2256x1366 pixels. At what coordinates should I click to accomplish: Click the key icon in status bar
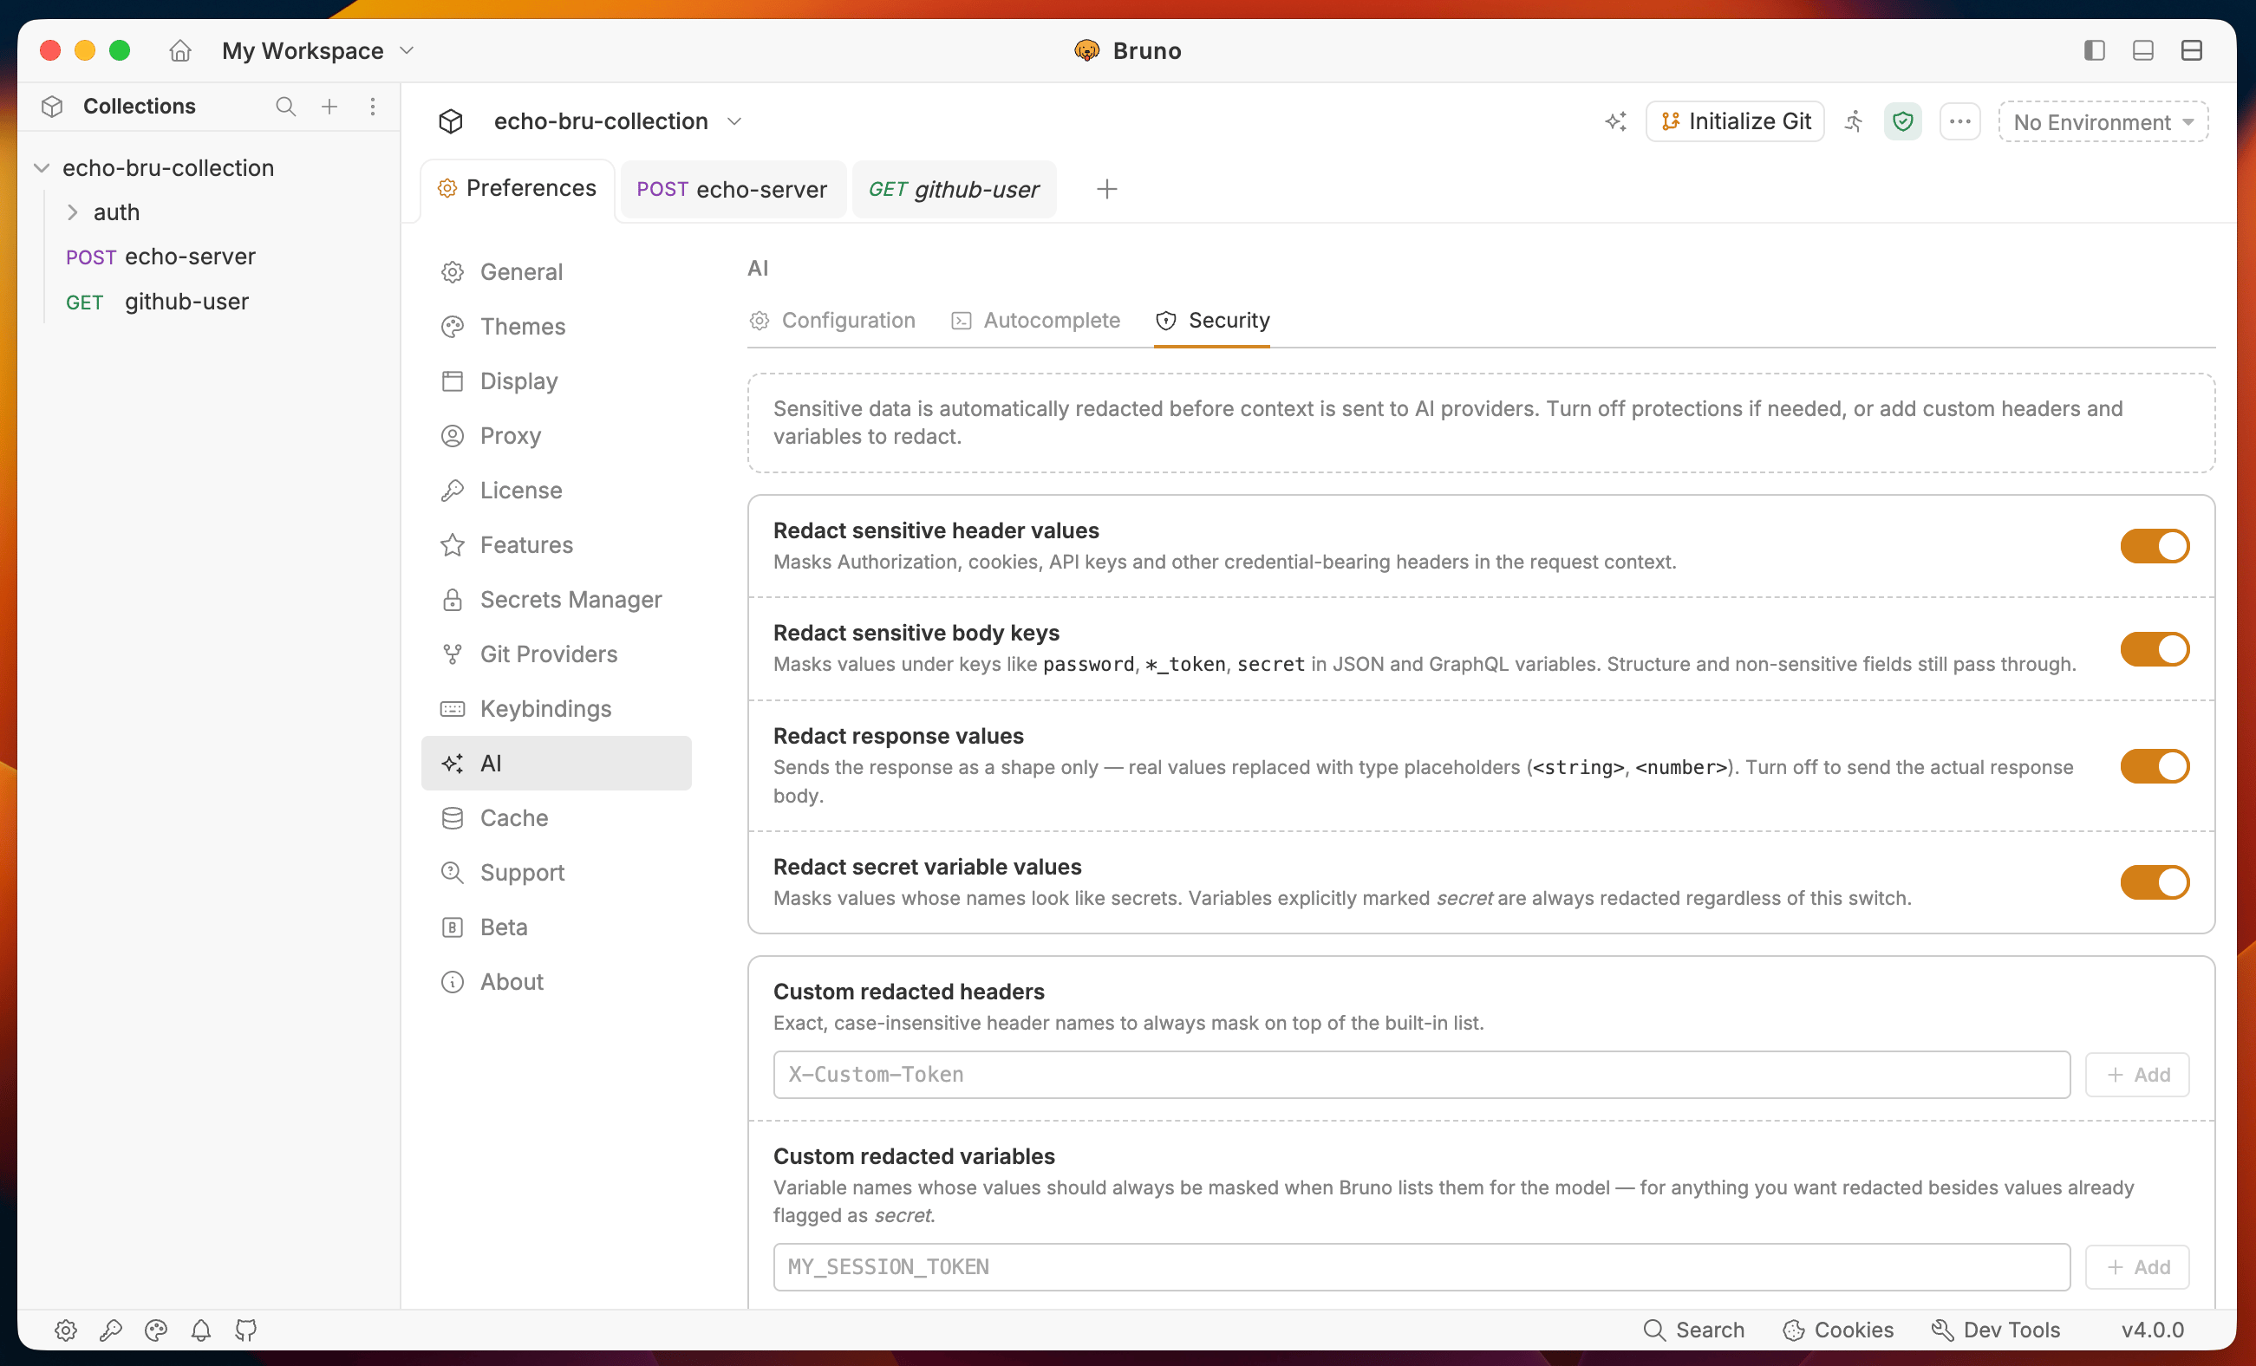[x=111, y=1330]
